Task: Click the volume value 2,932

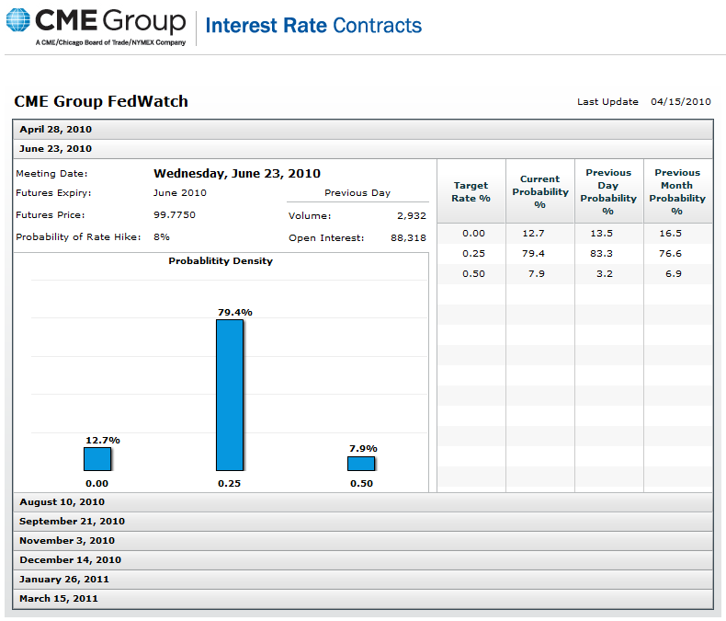Action: click(412, 216)
